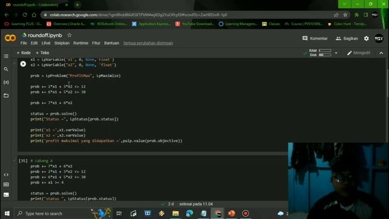Image resolution: width=389 pixels, height=219 pixels.
Task: Open the browser tab search dropdown
Action: click(x=345, y=4)
